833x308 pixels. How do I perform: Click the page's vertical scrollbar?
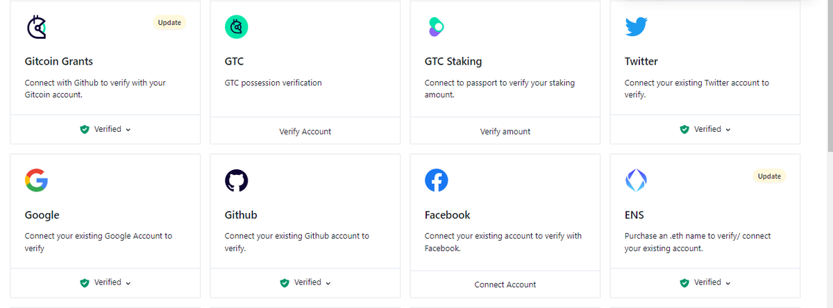(x=828, y=75)
